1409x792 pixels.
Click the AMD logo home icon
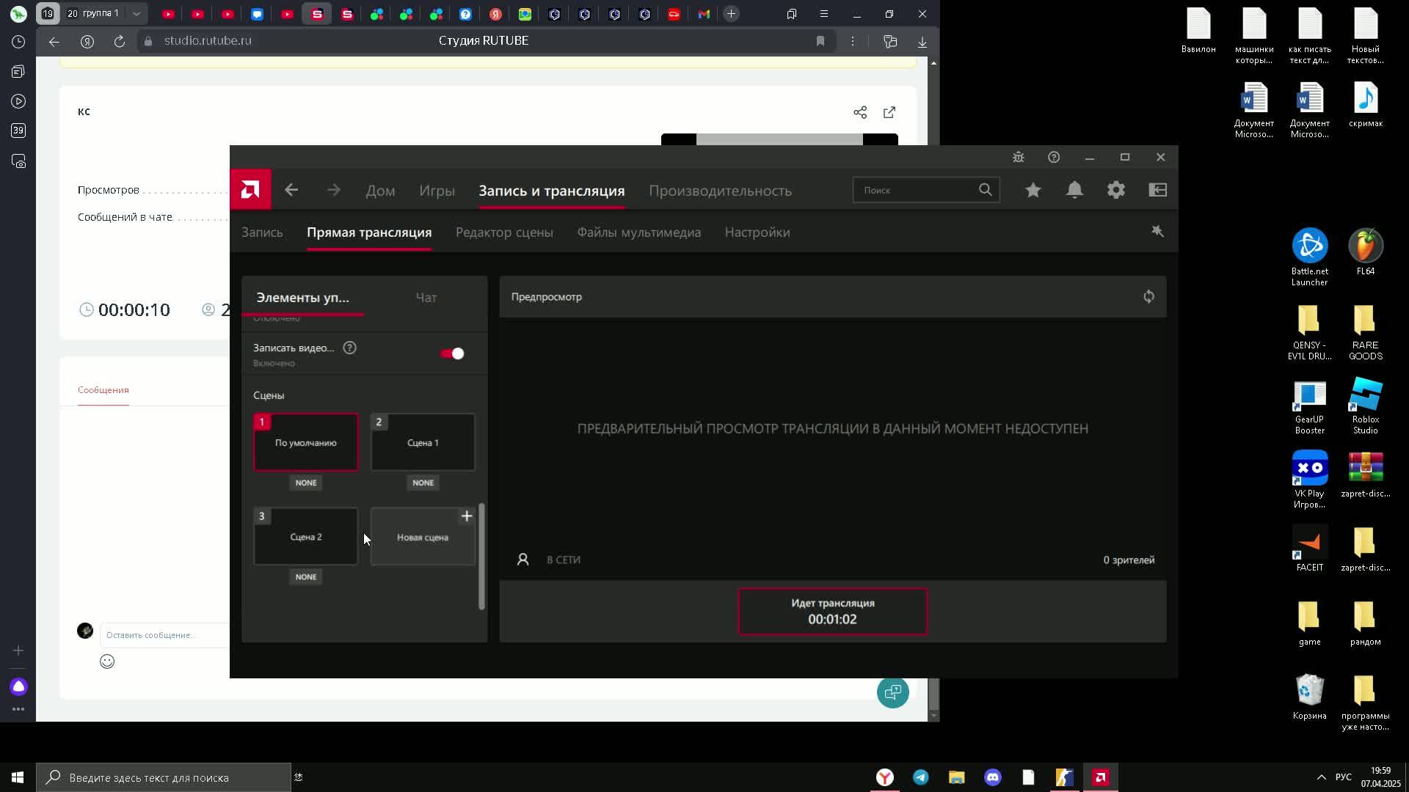pos(250,190)
